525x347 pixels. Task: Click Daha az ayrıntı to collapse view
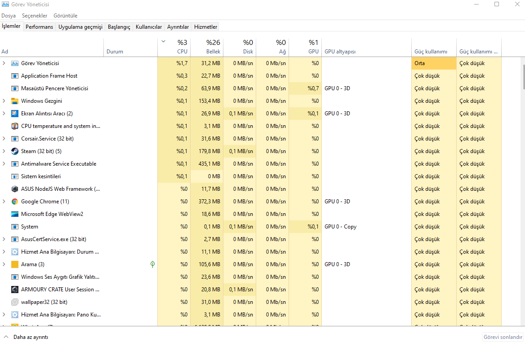[26, 337]
